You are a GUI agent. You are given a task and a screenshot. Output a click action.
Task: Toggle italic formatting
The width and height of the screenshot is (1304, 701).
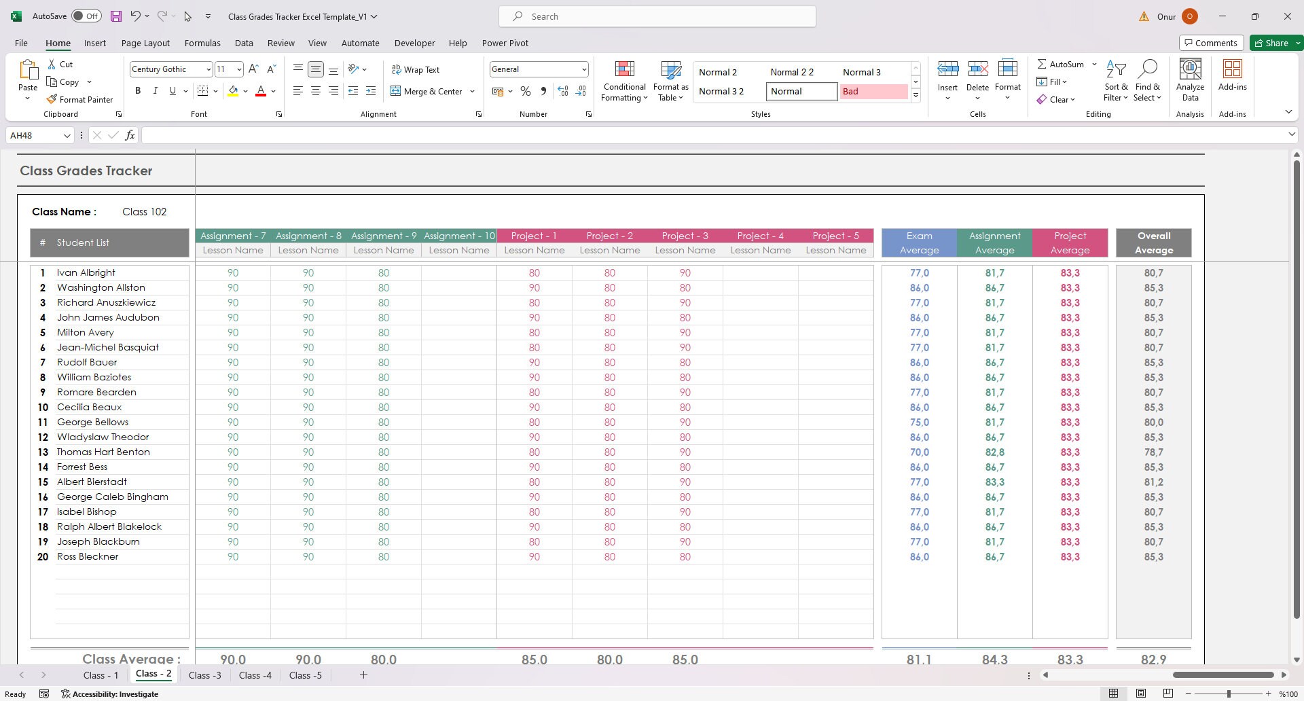tap(155, 90)
